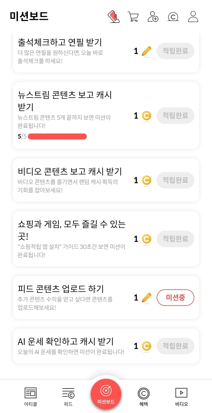212x413 pixels.
Task: Tap the add friend icon
Action: pos(153,17)
